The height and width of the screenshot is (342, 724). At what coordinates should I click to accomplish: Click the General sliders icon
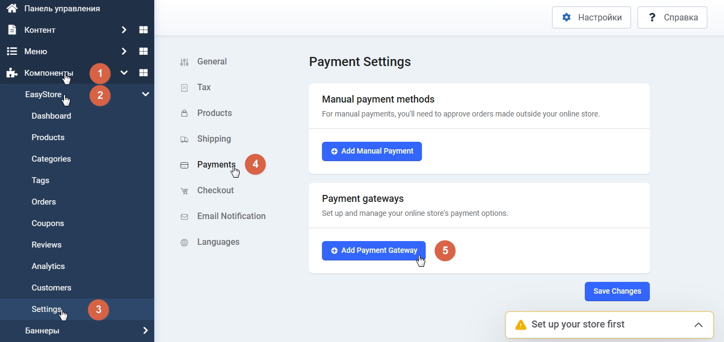(184, 62)
